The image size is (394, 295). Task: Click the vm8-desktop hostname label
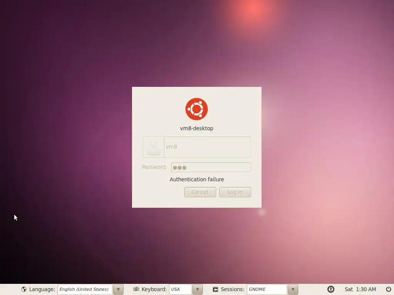tap(197, 128)
